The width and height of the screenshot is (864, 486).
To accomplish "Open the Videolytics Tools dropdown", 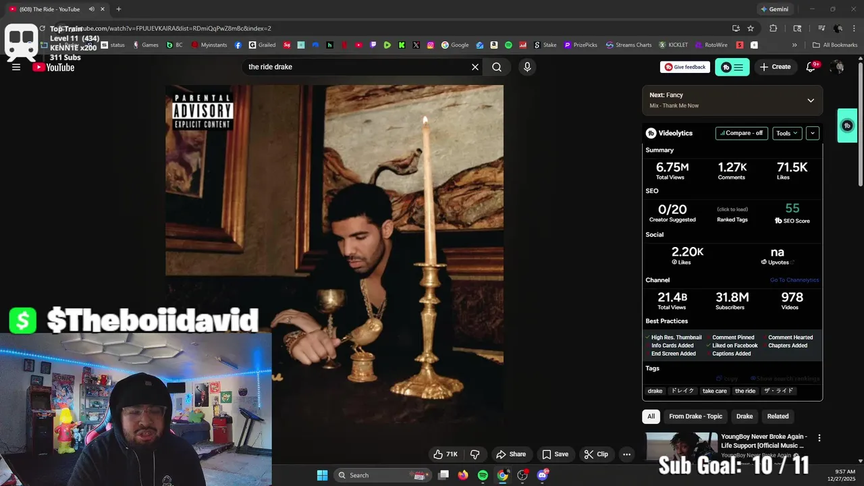I will pos(787,133).
